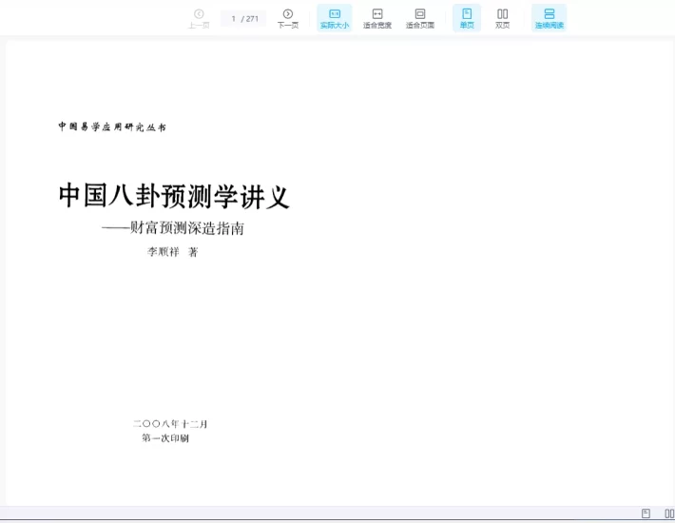Click the book title 中国八卦预测学讲义
Image resolution: width=675 pixels, height=523 pixels.
tap(174, 197)
